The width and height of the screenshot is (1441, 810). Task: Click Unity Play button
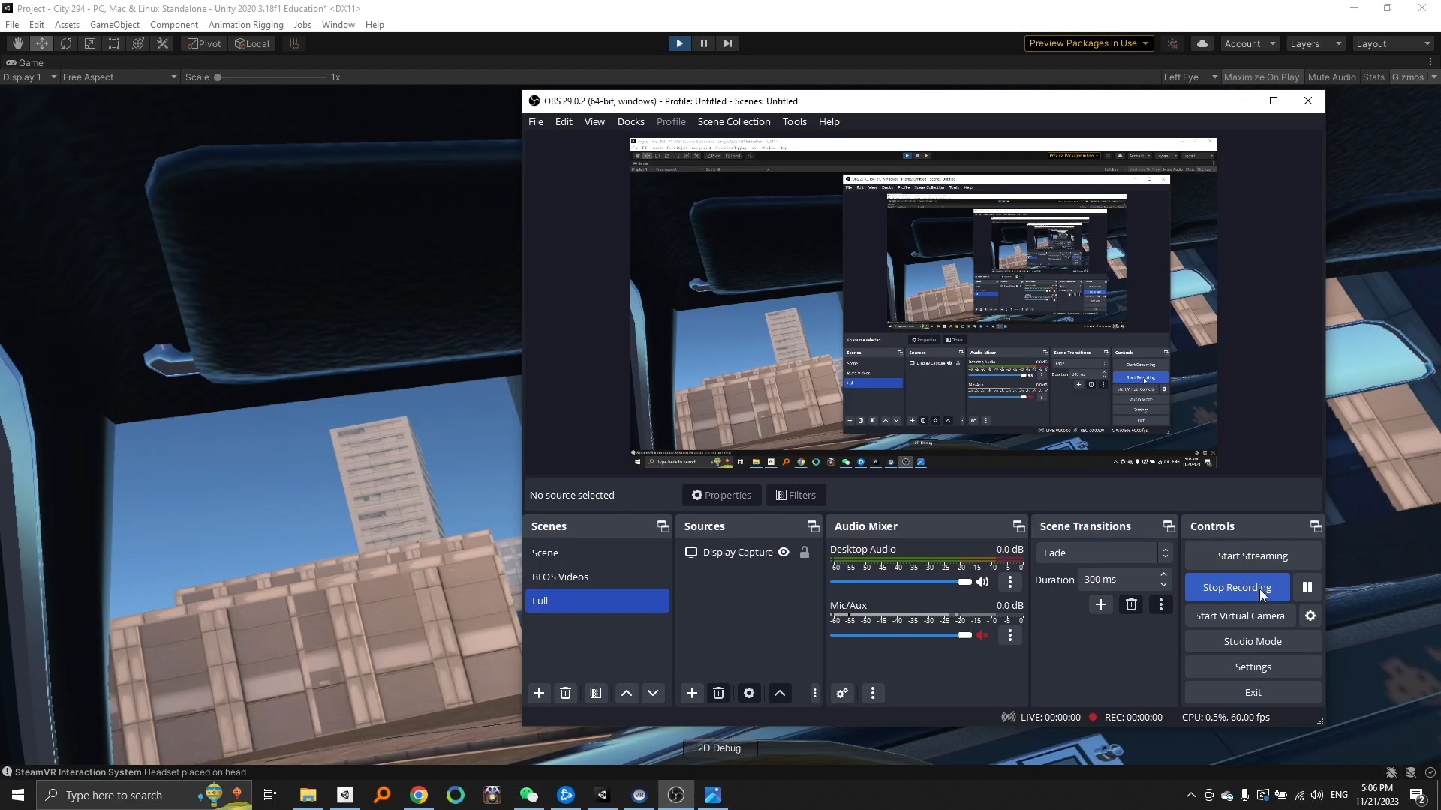[679, 43]
